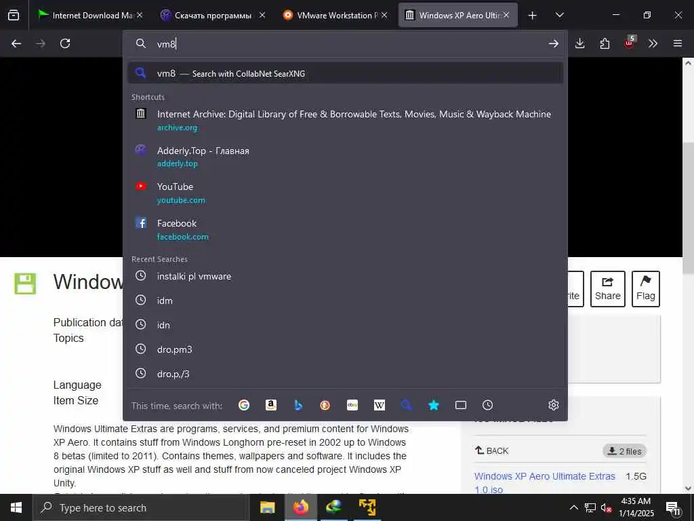
Task: Open the Firefox application menu
Action: (678, 43)
